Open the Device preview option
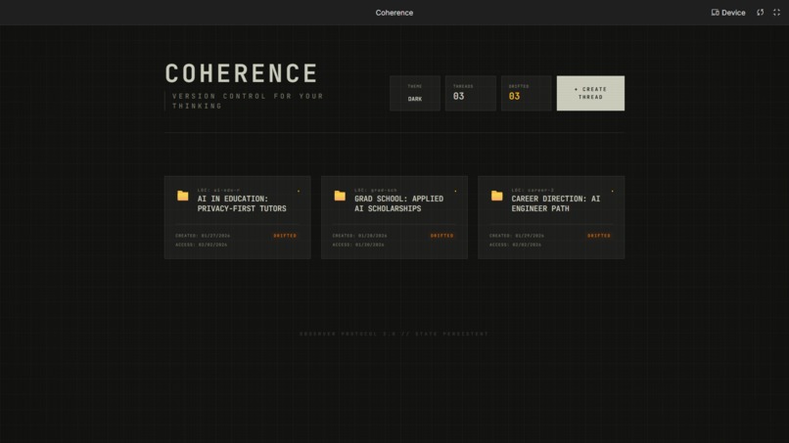 coord(728,13)
